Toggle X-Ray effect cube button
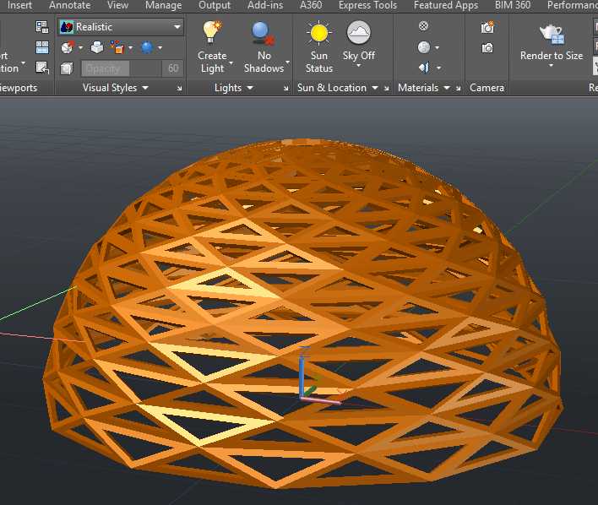The height and width of the screenshot is (505, 598). 67,68
